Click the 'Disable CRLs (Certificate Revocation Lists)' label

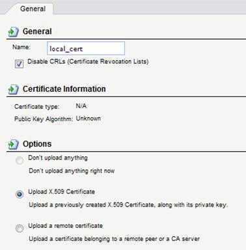[x=88, y=62]
